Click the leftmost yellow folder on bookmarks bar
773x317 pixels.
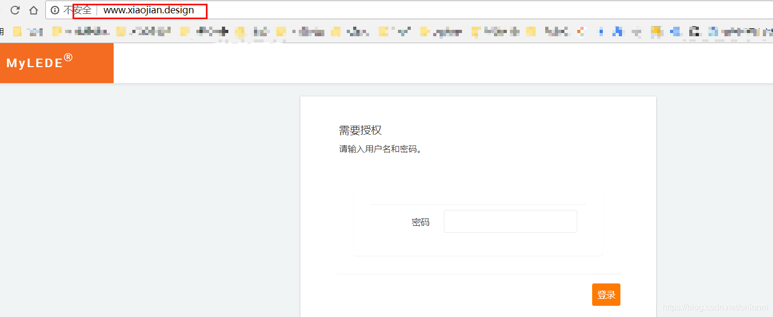17,31
